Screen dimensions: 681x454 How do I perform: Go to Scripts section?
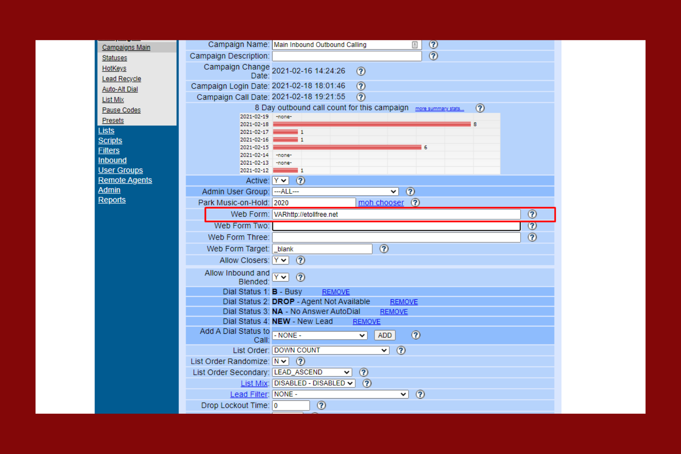tap(110, 141)
